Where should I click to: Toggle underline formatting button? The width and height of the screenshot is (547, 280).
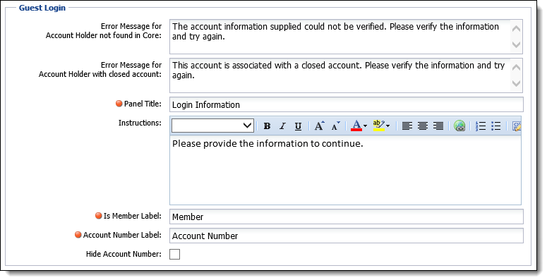[x=298, y=126]
